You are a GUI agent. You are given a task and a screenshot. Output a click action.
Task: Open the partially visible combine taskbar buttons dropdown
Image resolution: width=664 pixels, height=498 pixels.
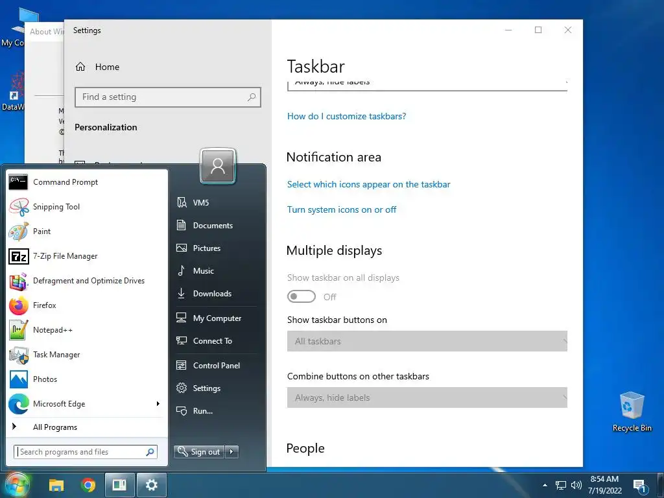[x=427, y=85]
